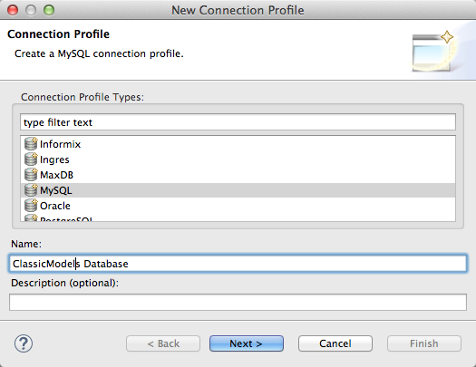Click the 'Name:' label
Image resolution: width=476 pixels, height=367 pixels.
[26, 244]
